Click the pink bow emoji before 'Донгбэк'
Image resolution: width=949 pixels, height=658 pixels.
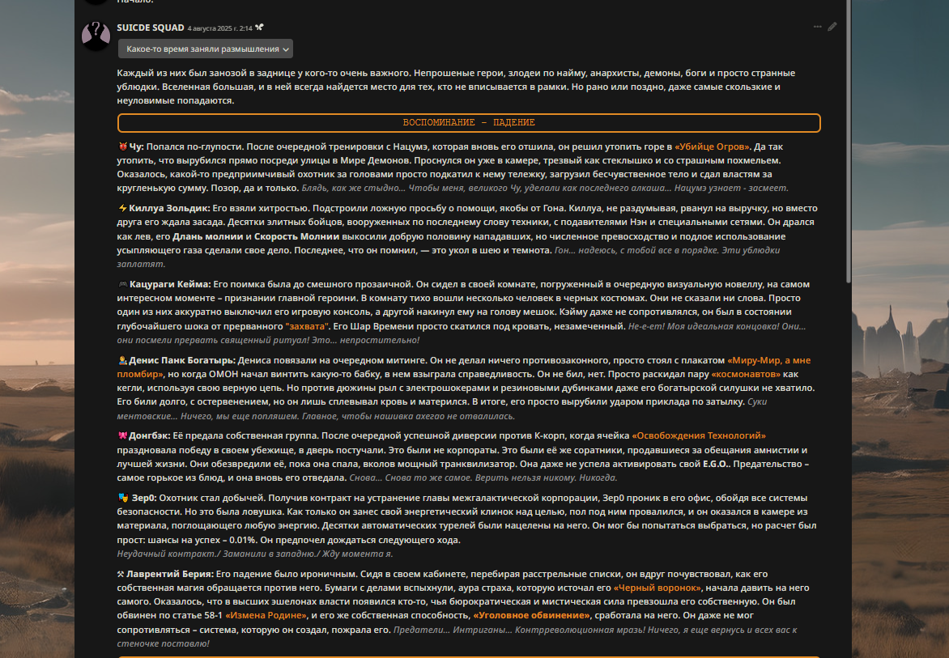(122, 435)
